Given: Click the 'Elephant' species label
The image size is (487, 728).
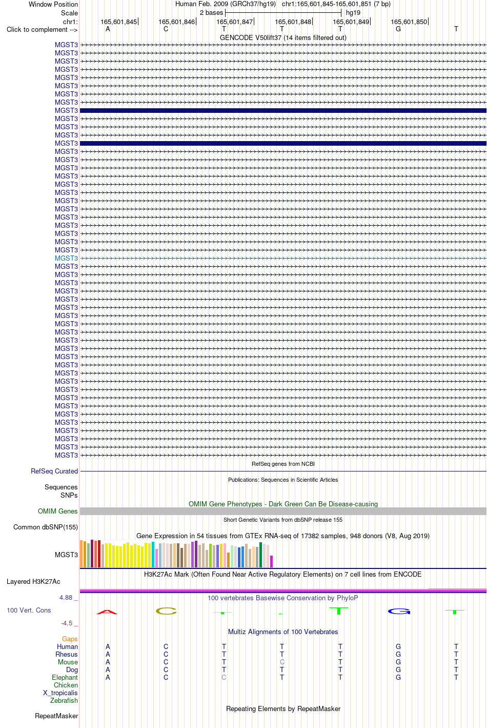Looking at the screenshot, I should (x=65, y=677).
